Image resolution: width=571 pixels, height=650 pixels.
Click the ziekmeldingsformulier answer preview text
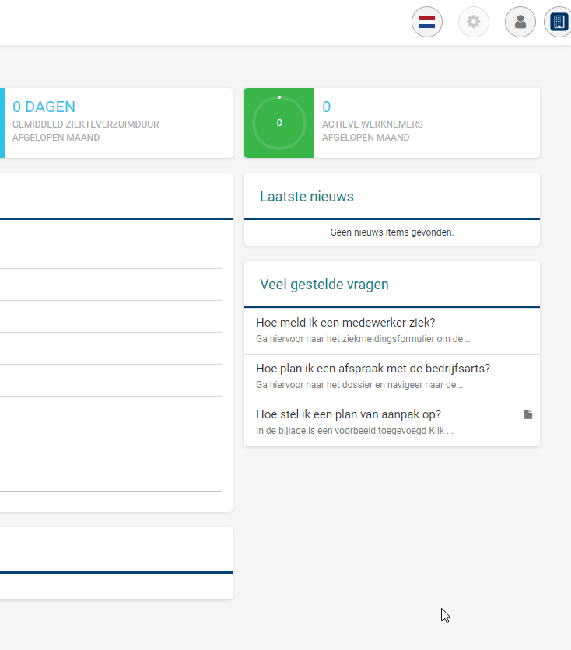pyautogui.click(x=363, y=339)
